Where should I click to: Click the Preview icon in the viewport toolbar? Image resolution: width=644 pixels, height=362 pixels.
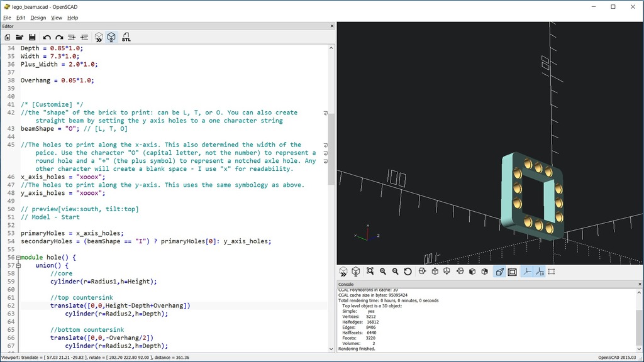(343, 271)
